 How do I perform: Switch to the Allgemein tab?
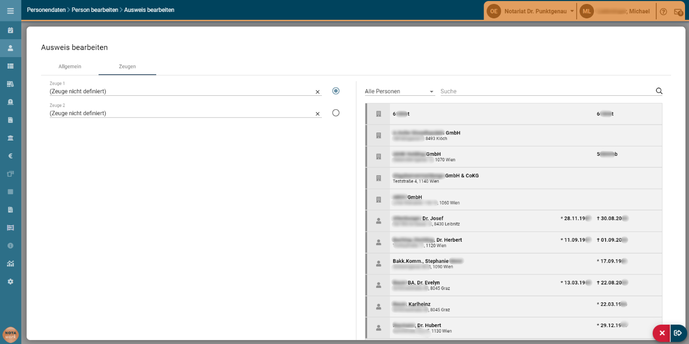click(70, 67)
